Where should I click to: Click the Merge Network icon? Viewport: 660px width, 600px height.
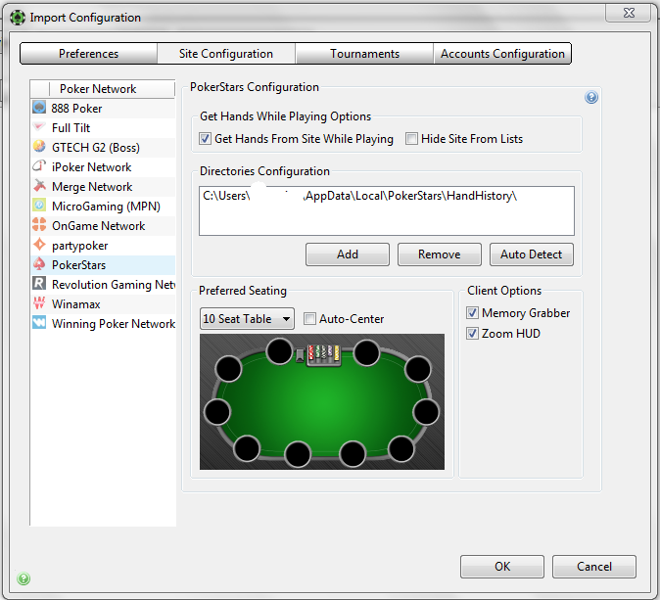tap(39, 186)
